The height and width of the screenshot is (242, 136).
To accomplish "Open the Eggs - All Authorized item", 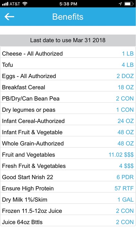I will [x=68, y=76].
